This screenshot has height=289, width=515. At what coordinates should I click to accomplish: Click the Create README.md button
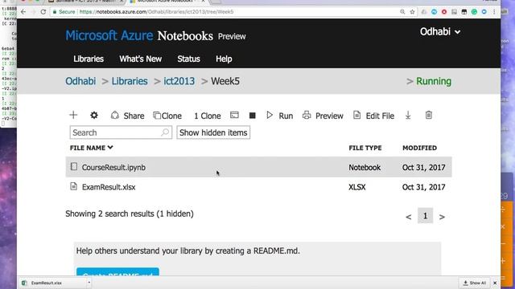coord(117,272)
